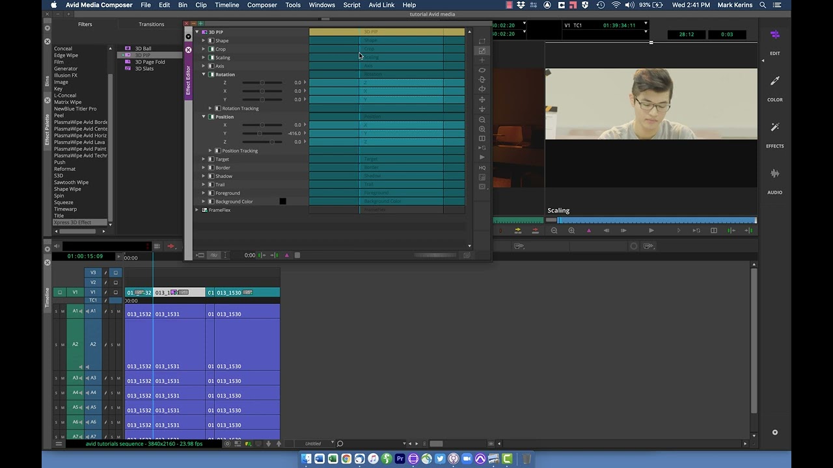833x468 pixels.
Task: Toggle the Crop parameter enable button
Action: 211,49
